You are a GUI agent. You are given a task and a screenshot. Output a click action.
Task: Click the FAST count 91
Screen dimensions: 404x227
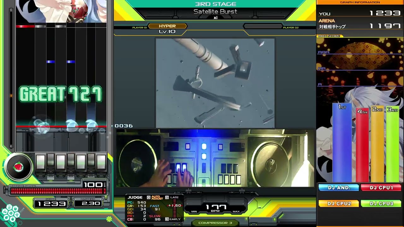click(157, 209)
